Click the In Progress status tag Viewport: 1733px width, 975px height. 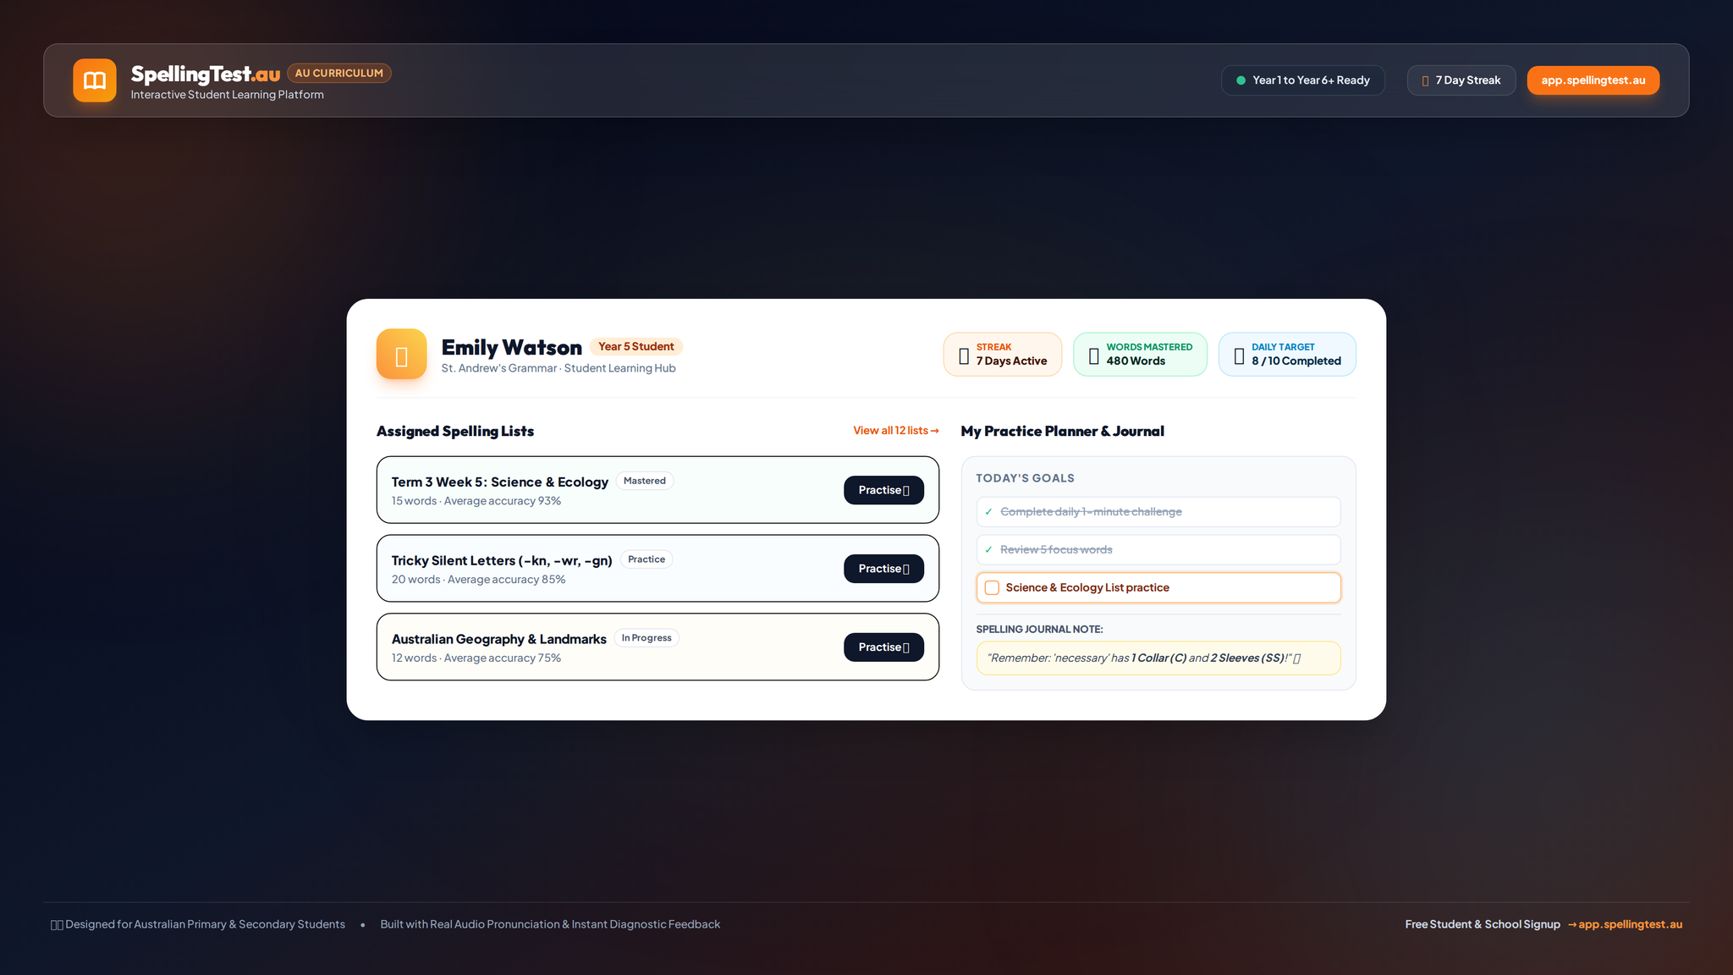(x=646, y=638)
